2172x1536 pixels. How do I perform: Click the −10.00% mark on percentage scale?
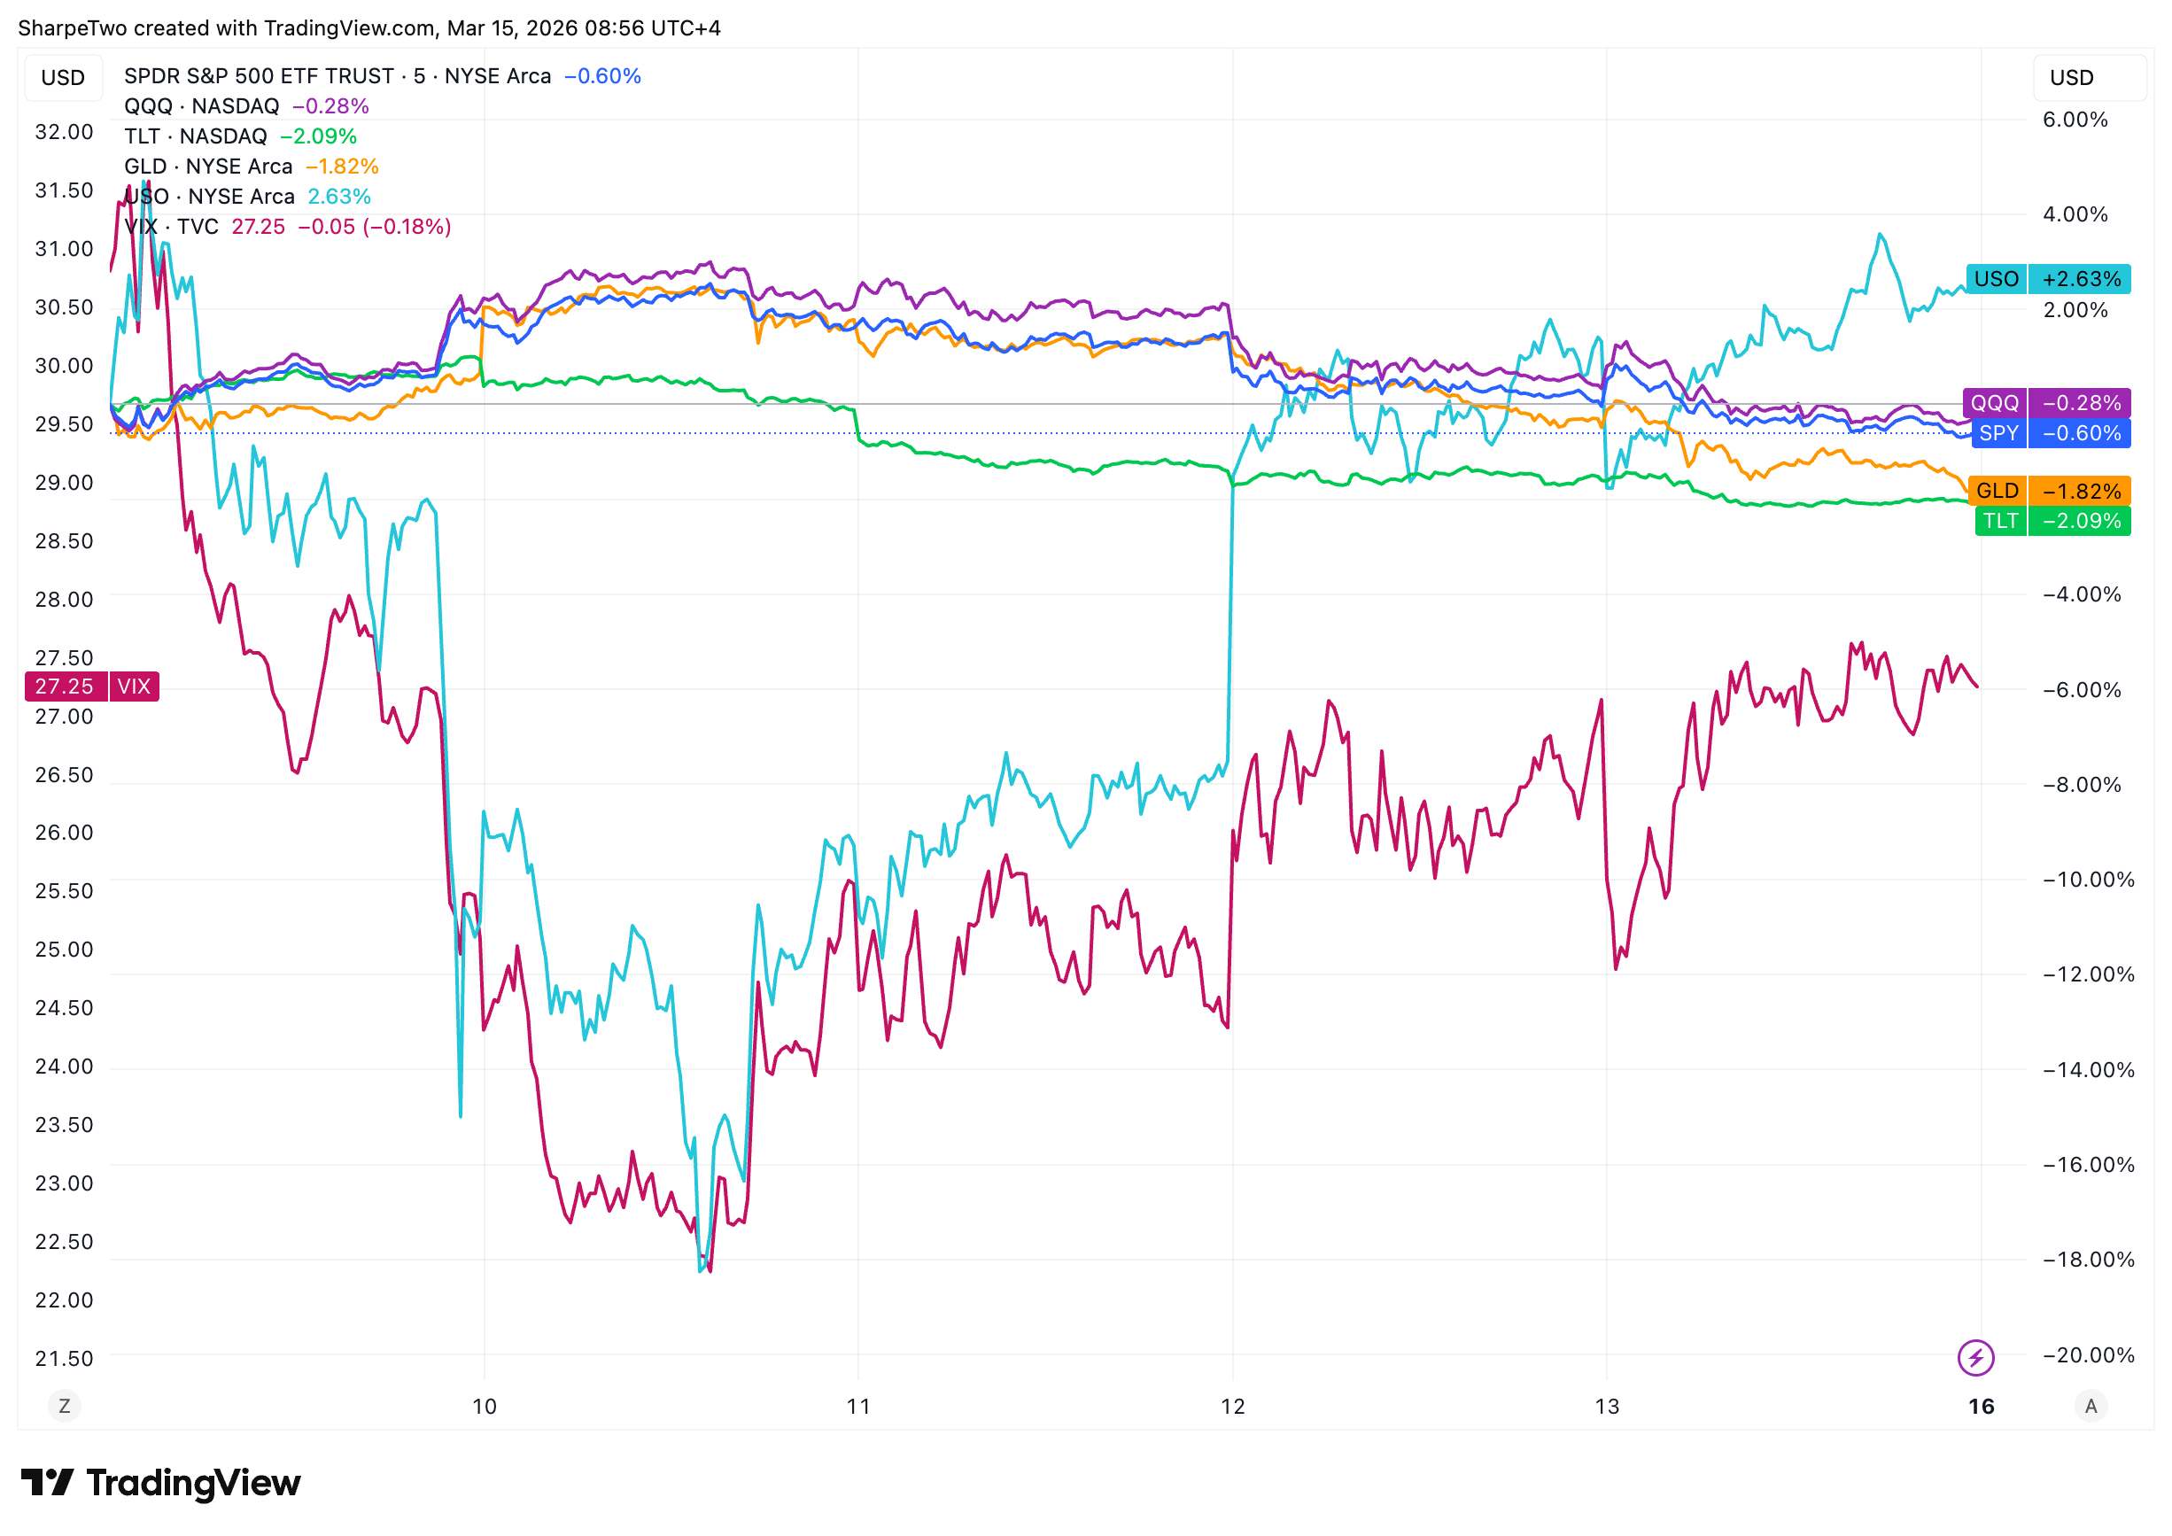coord(2088,880)
